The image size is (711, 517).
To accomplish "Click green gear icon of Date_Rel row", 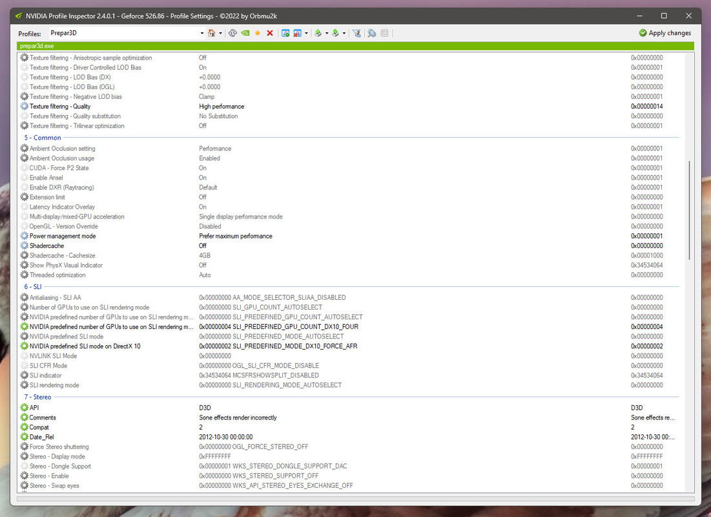I will click(25, 437).
